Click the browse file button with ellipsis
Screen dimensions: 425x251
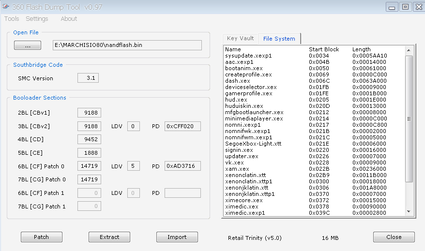click(x=28, y=45)
